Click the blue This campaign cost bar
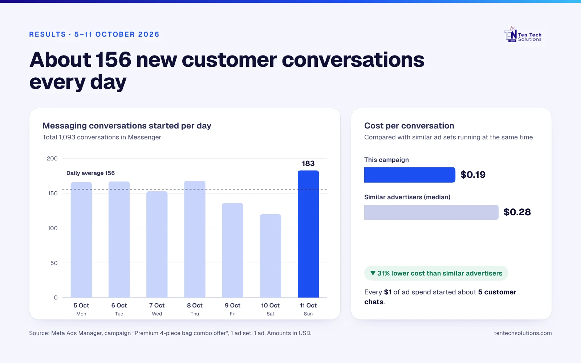581x363 pixels. (410, 175)
